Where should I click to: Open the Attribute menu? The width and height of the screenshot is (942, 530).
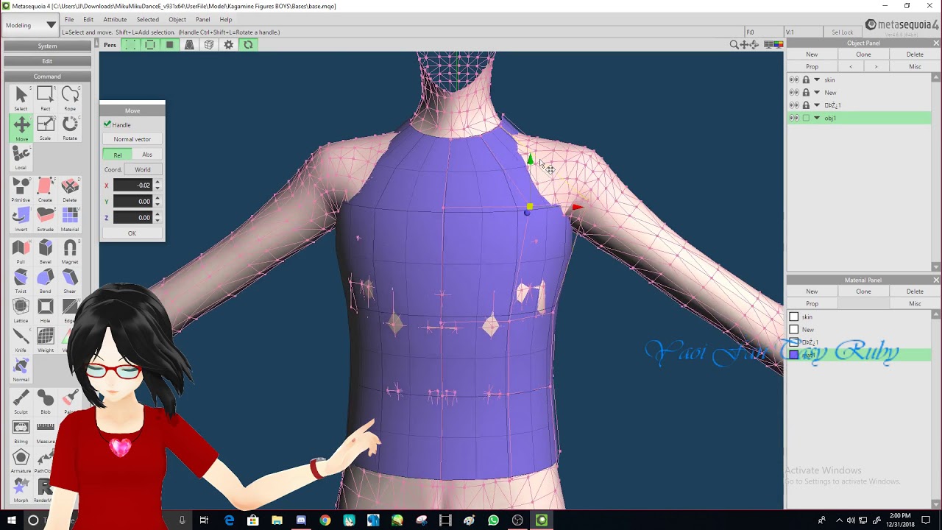coord(115,19)
